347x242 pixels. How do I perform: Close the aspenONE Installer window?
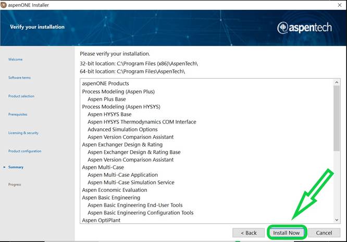(340, 5)
